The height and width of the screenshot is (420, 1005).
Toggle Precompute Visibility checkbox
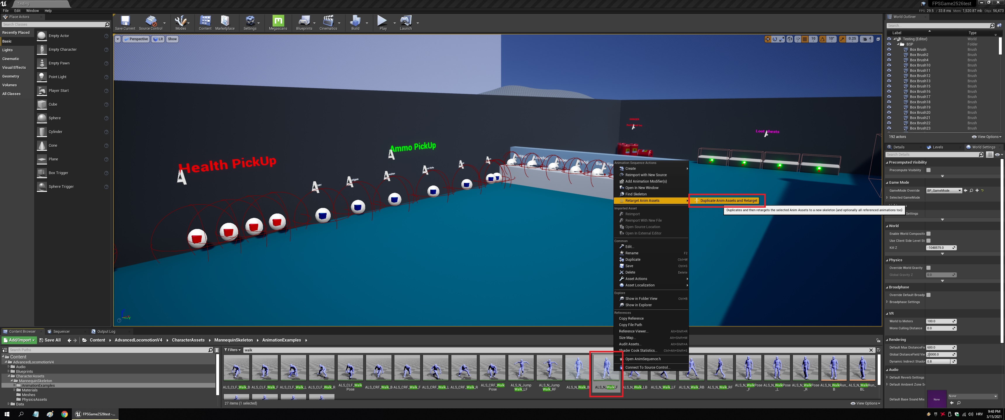[928, 170]
